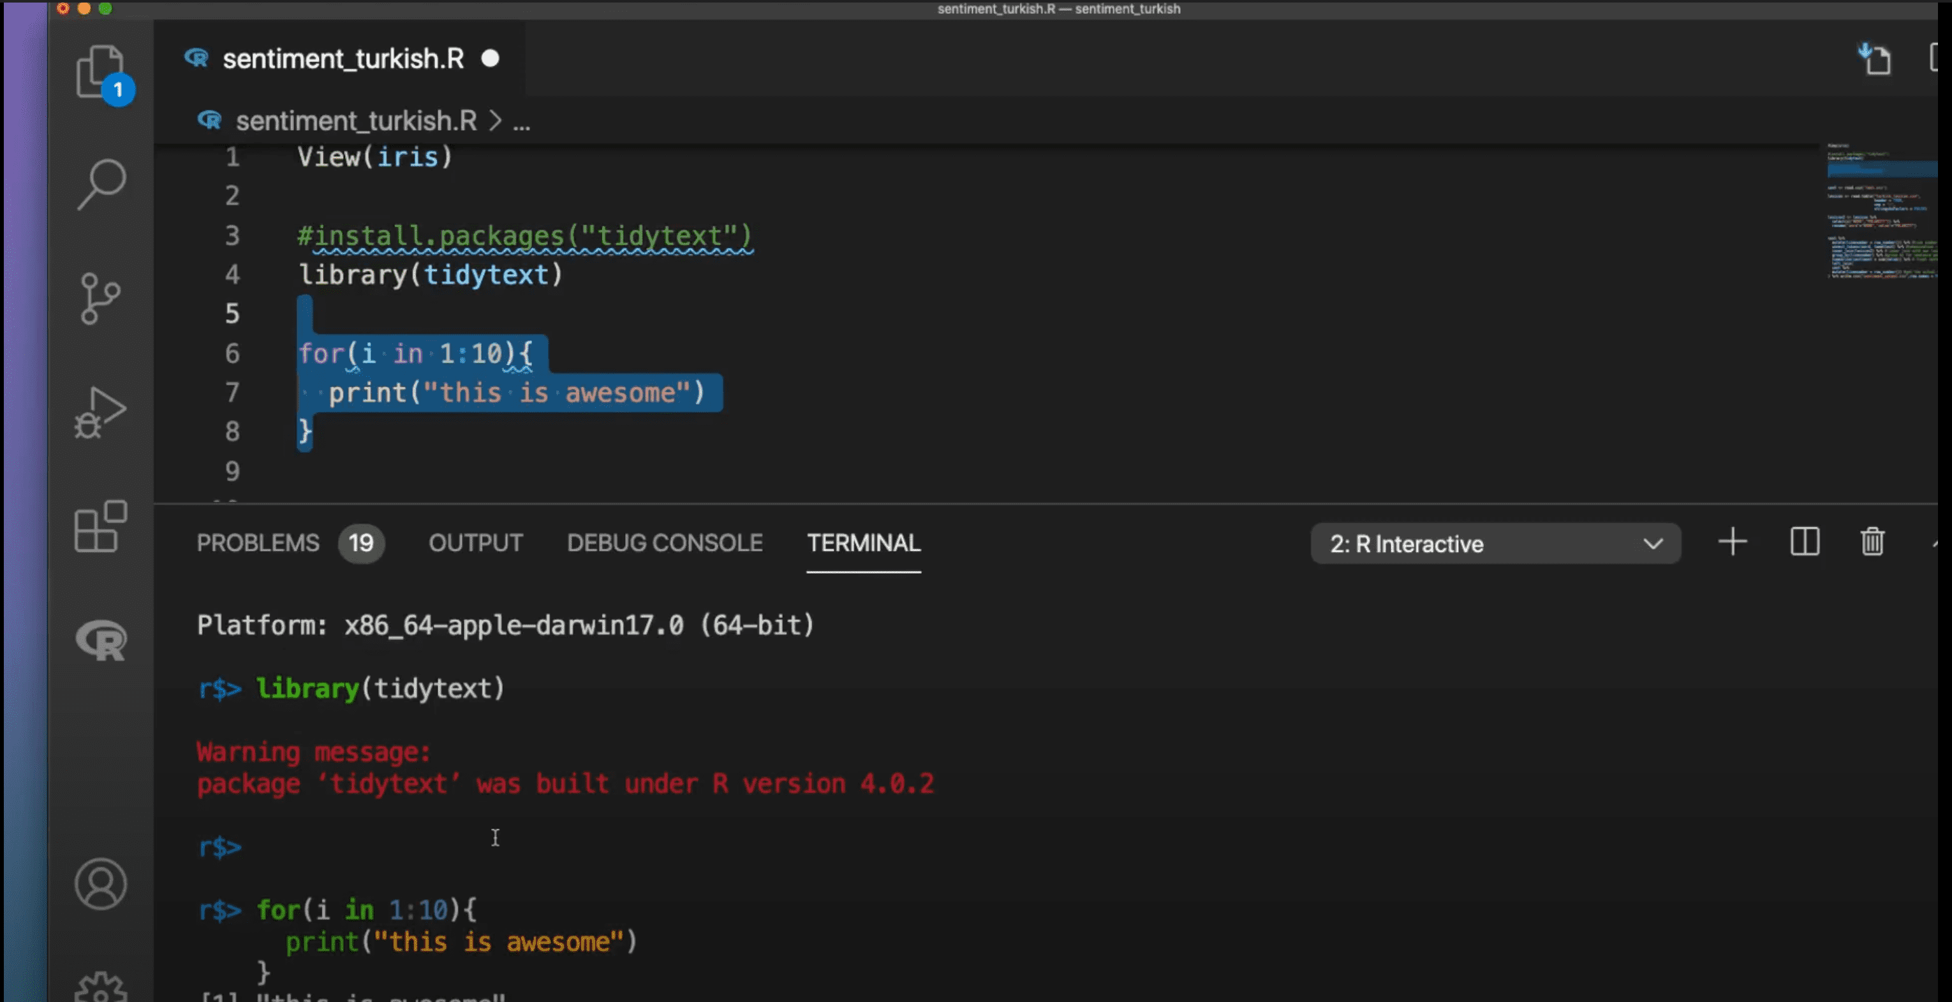Image resolution: width=1952 pixels, height=1002 pixels.
Task: Switch to the DEBUG CONSOLE tab
Action: (665, 543)
